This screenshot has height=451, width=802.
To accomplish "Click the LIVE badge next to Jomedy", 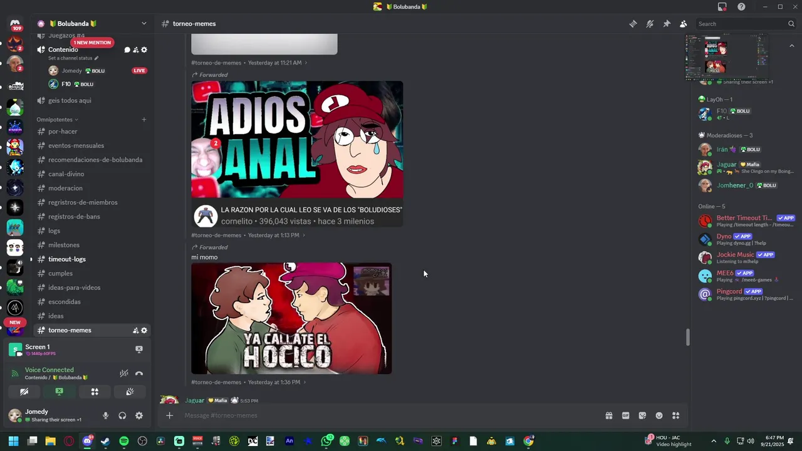I will [139, 71].
